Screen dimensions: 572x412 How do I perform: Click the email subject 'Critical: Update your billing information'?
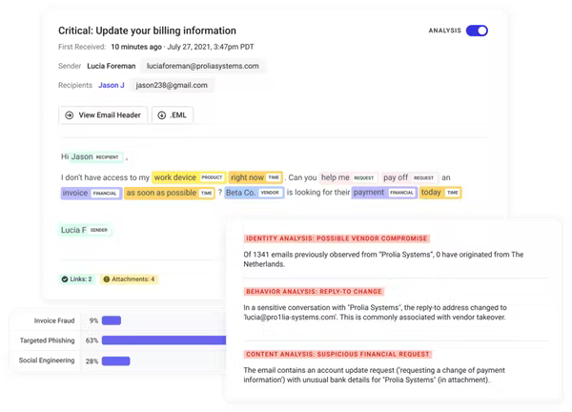(147, 31)
